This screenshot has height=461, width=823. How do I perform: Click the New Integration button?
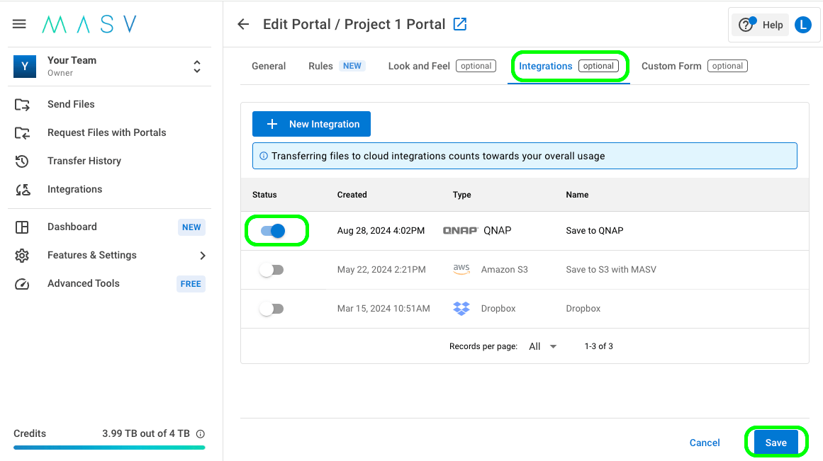(311, 124)
